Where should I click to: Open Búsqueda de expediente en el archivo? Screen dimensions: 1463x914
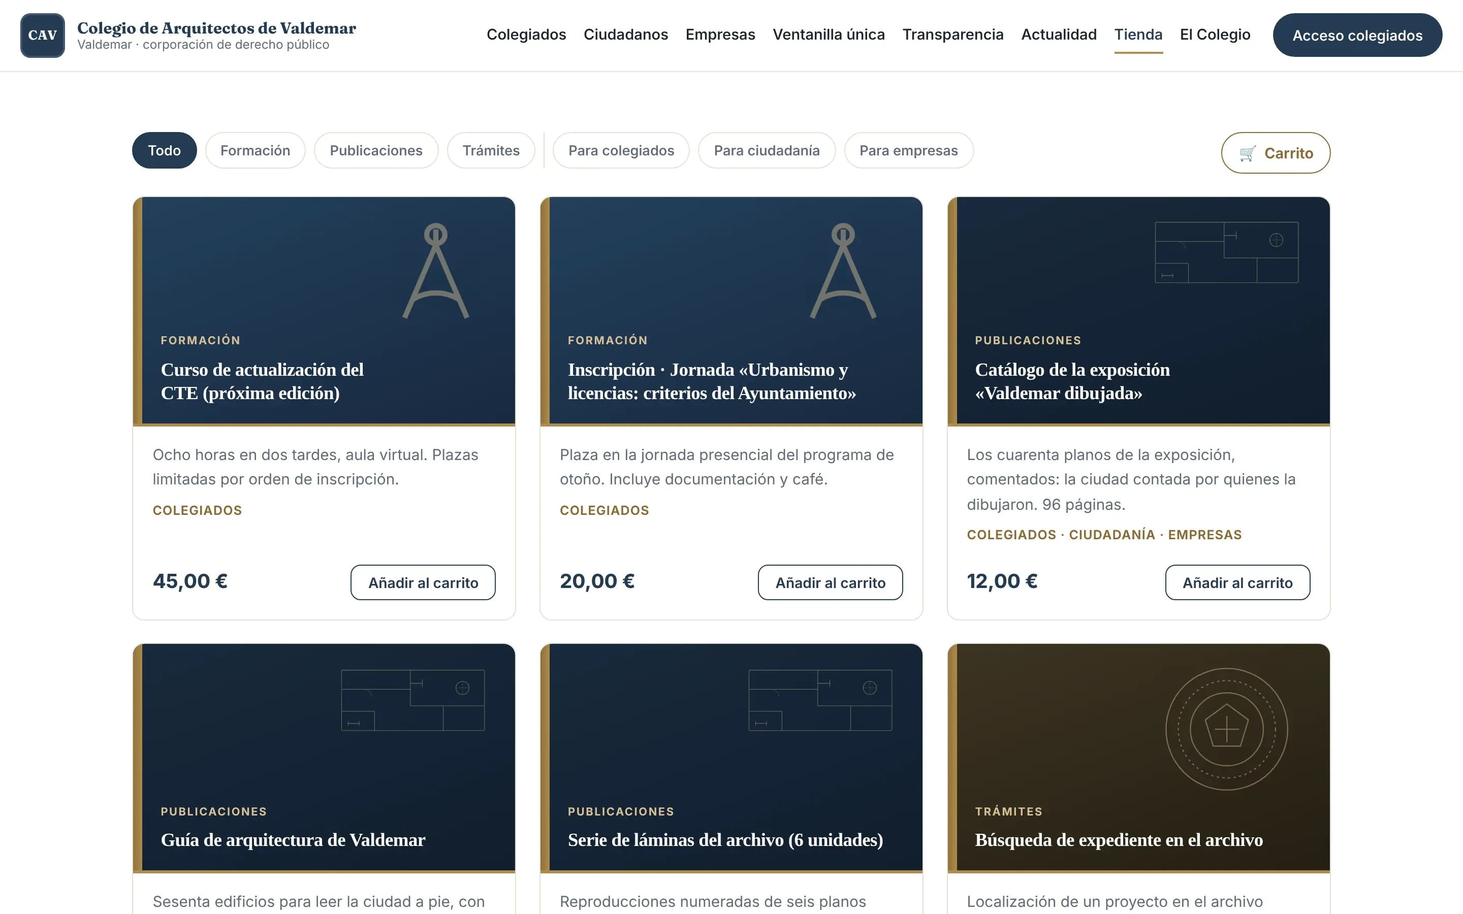[1119, 840]
